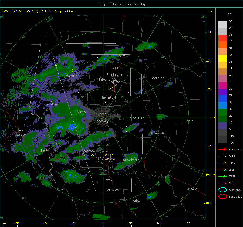Click the bright yellow swatch in dBZ scale
Image resolution: width=243 pixels, height=227 pixels.
coord(222,58)
